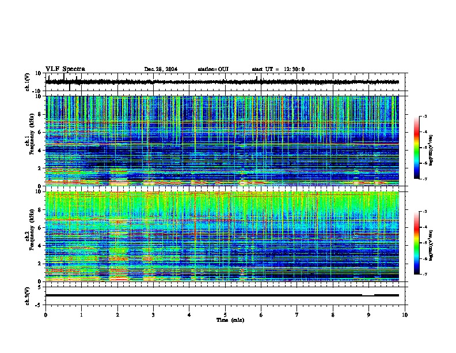Screen dimensions: 456x353
Task: Click tick label 1 on the Time axis
Action: [81, 315]
